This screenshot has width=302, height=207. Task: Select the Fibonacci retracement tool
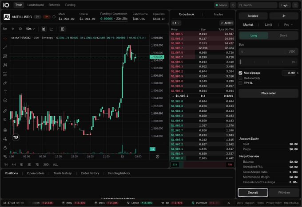click(5, 56)
